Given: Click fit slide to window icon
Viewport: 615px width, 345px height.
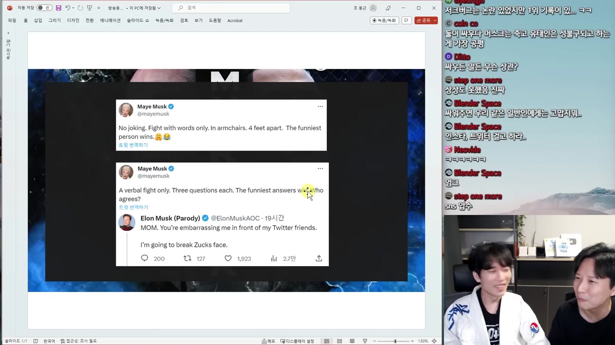Looking at the screenshot, I should point(434,341).
